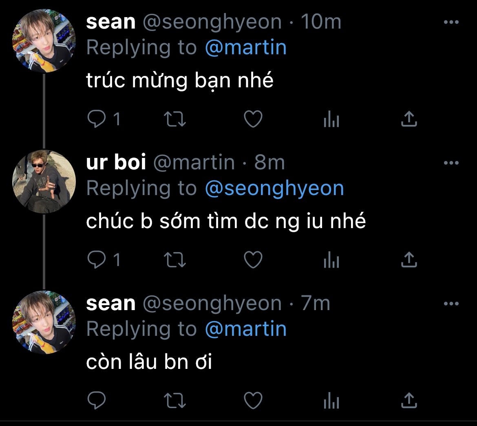Reply to the first sean tweet
The image size is (477, 426).
[x=97, y=119]
